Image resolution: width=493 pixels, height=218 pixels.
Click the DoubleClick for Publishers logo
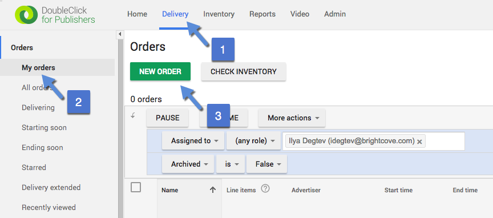[55, 14]
